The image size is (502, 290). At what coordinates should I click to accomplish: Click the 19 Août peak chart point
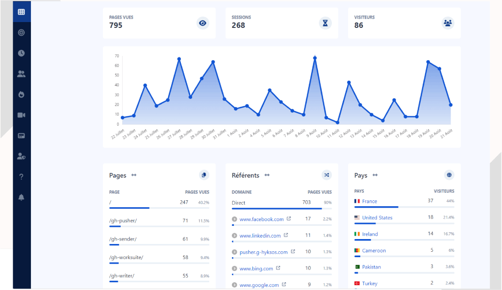point(428,62)
